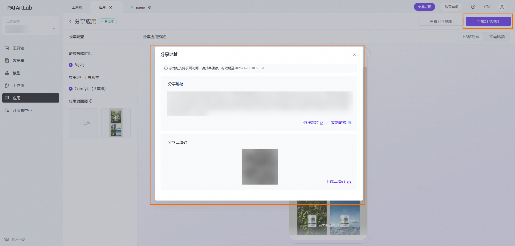Switch preview to H5移动端
Screen dimensions: 515x246
[x=471, y=37]
